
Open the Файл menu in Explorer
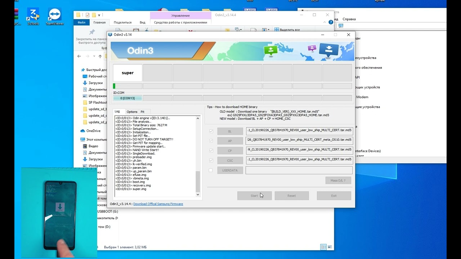click(81, 22)
